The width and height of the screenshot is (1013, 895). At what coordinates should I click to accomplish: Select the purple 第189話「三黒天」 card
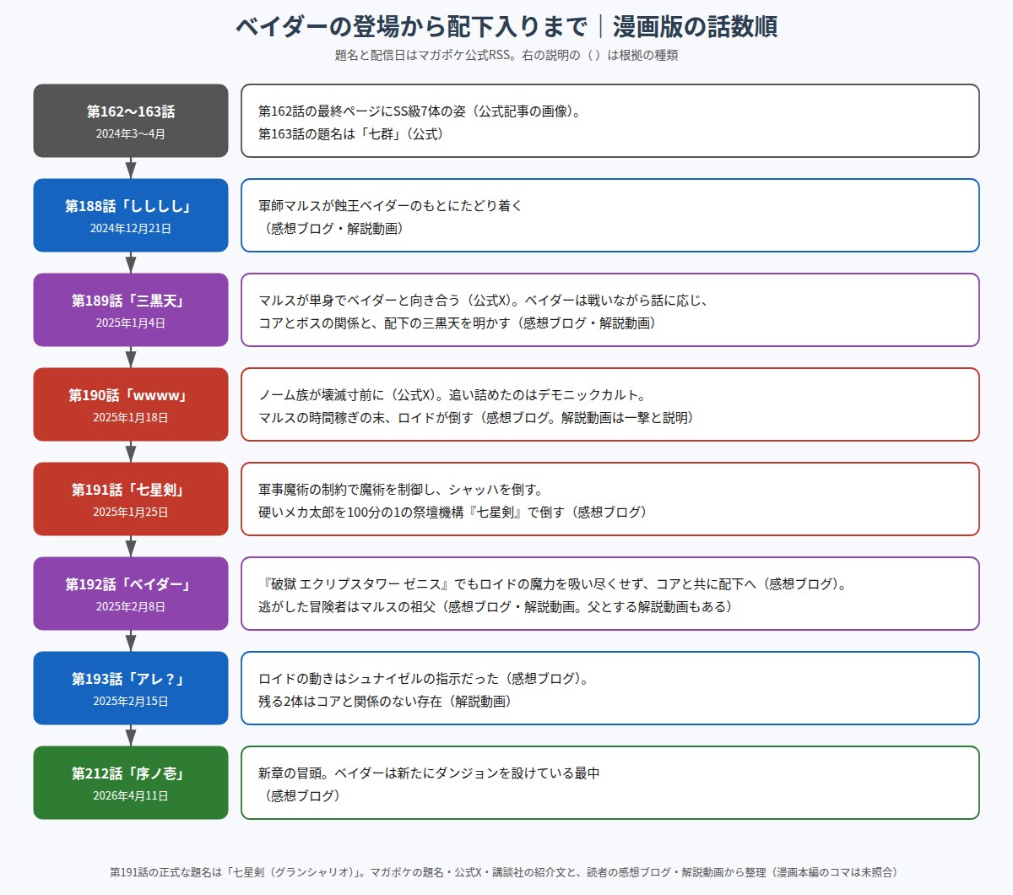click(x=131, y=310)
